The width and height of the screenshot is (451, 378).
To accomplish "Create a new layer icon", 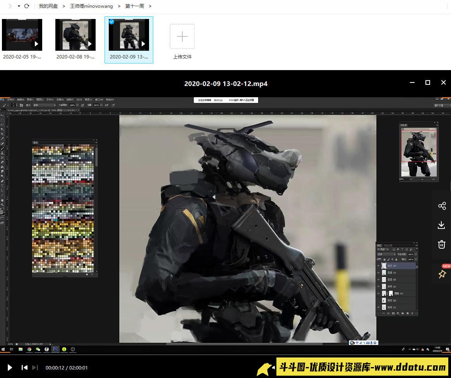I will [408, 313].
